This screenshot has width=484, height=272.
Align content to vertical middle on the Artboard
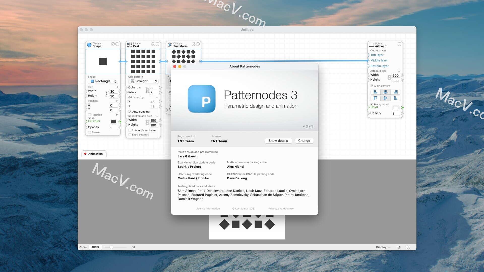385,98
